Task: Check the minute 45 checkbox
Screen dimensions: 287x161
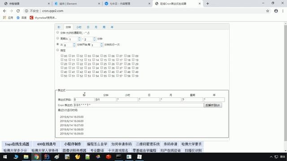Action: 102,72
